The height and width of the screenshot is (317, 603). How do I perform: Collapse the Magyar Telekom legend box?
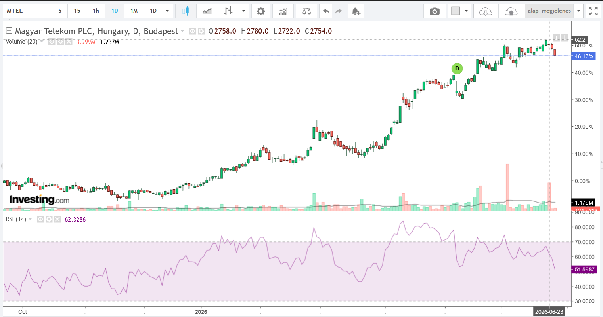[x=9, y=31]
